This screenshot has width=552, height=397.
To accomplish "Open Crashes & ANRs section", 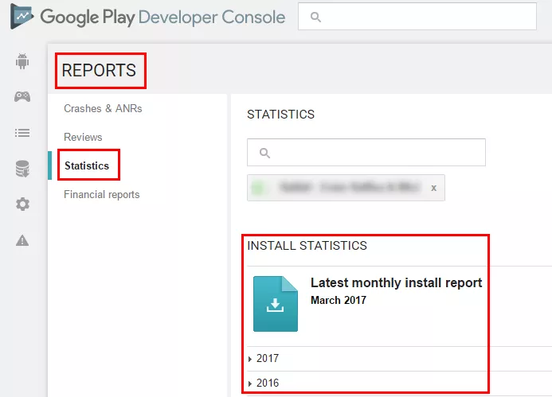I will (x=103, y=109).
